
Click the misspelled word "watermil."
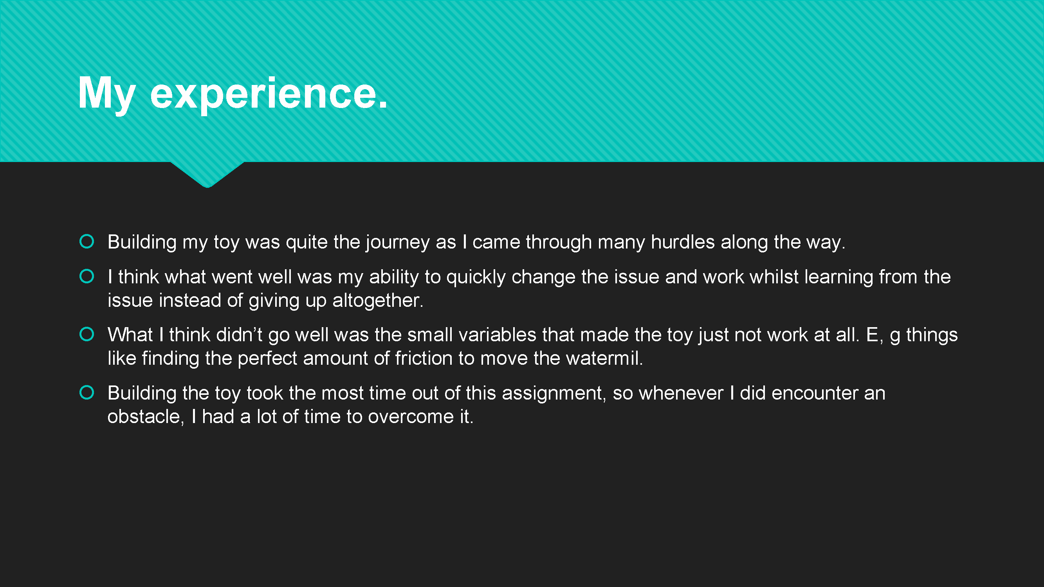tap(604, 358)
